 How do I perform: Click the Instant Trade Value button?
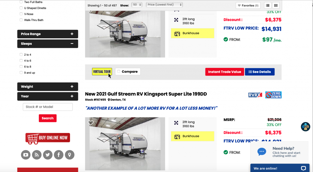pos(225,72)
